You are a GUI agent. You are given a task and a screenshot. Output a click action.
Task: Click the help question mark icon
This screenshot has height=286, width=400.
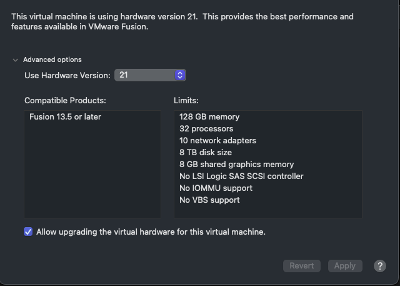pyautogui.click(x=380, y=266)
